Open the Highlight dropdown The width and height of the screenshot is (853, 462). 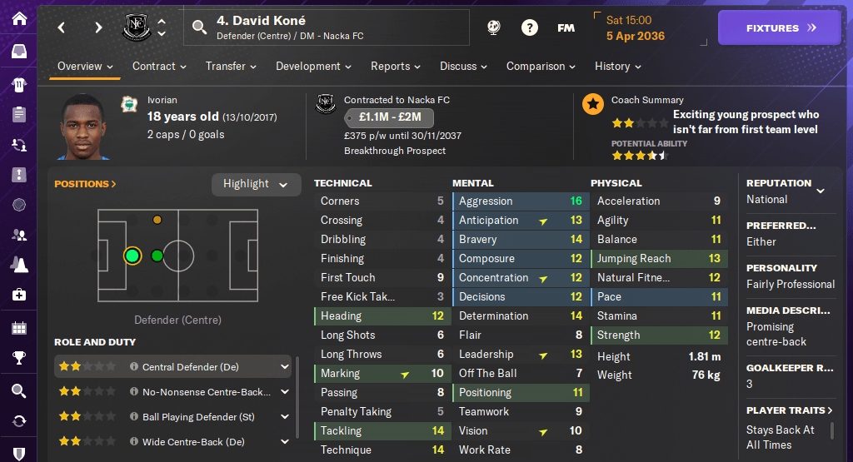[x=256, y=184]
